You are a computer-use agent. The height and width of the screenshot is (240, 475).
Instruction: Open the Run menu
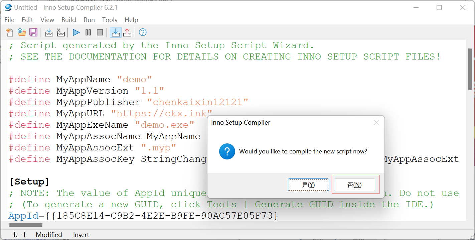coord(89,20)
